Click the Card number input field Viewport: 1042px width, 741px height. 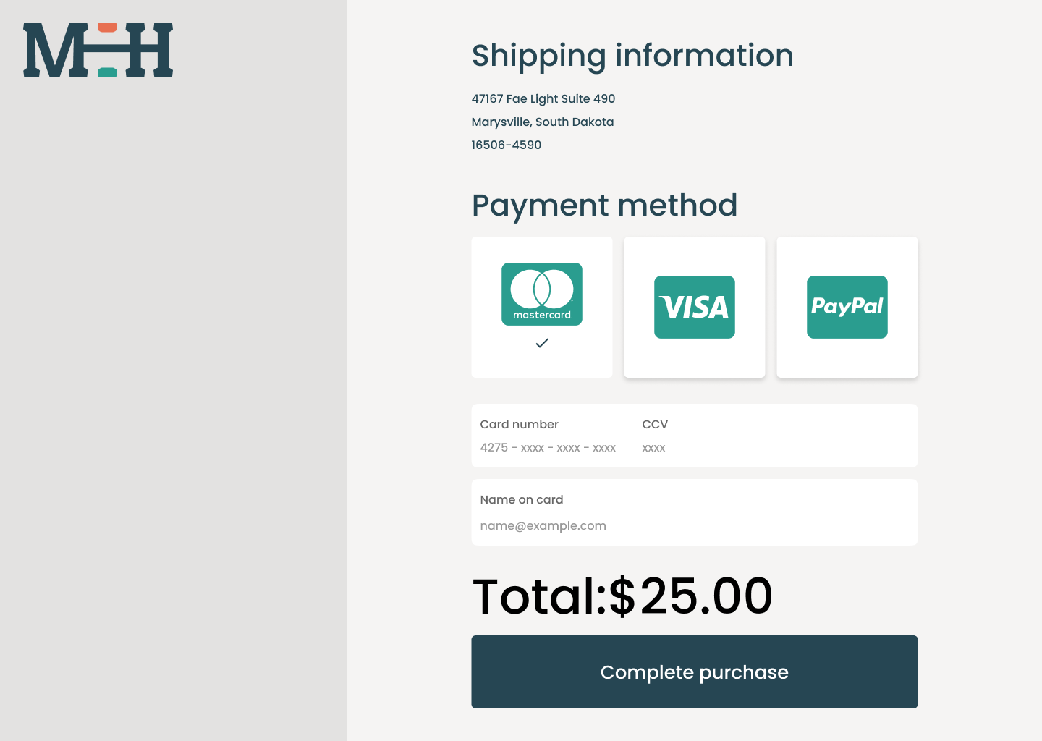click(x=548, y=447)
